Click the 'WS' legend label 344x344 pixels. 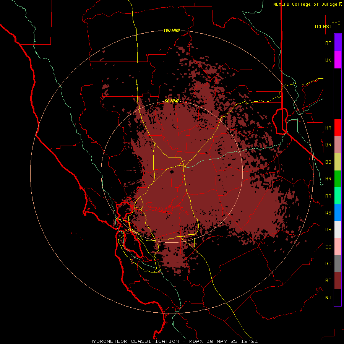[x=328, y=213]
